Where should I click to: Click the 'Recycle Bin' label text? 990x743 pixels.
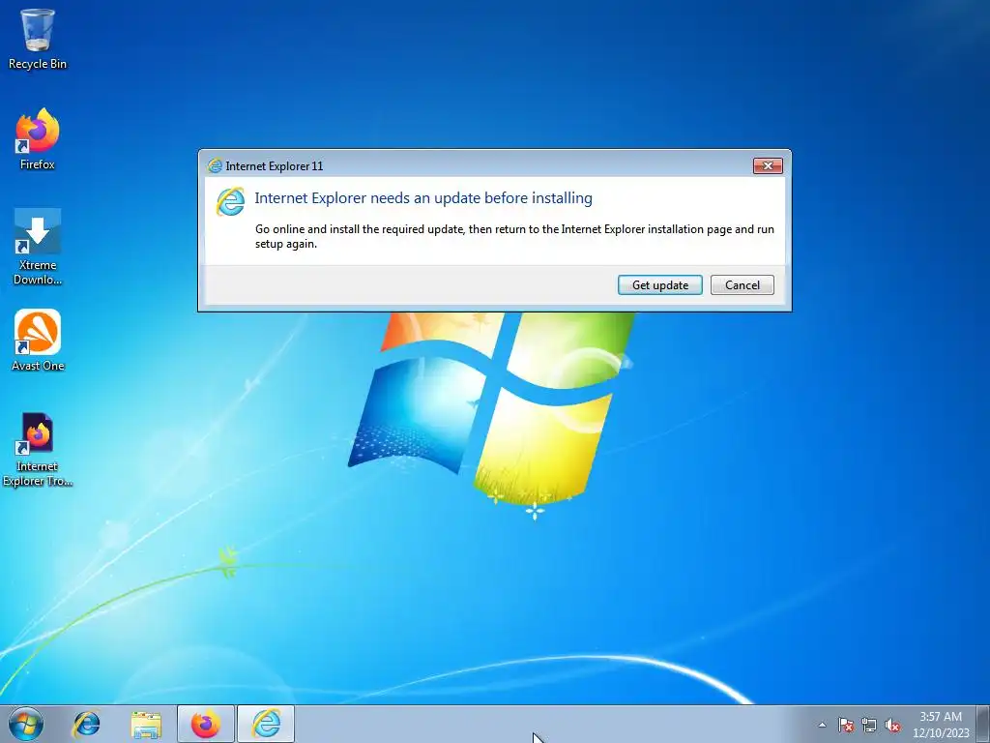38,64
